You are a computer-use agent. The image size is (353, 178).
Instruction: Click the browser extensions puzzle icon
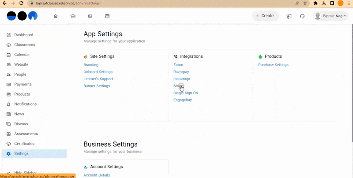315,3
